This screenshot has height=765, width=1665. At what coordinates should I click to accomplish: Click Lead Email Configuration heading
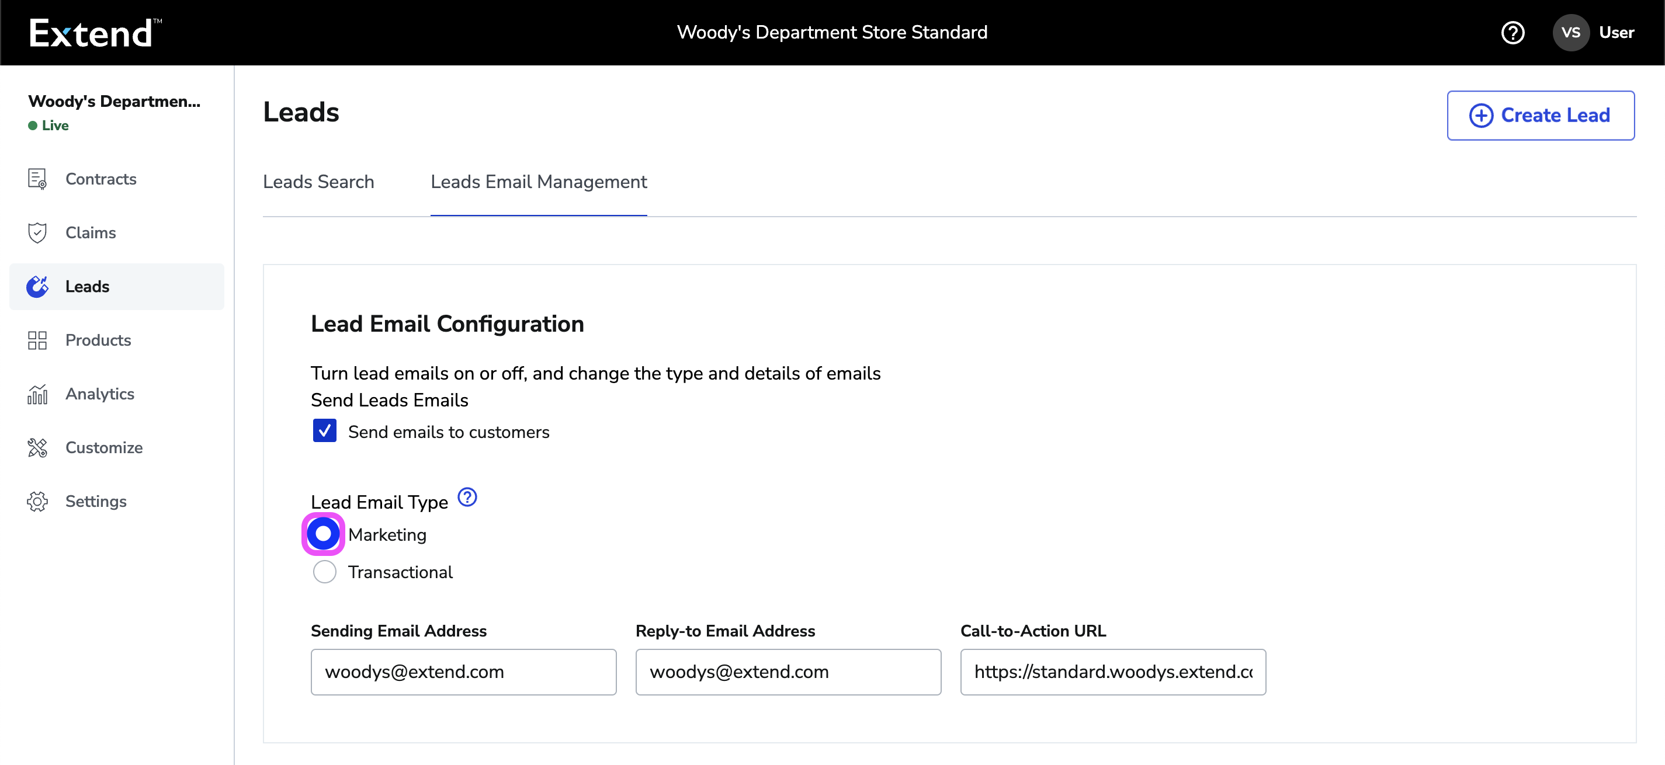pos(448,324)
